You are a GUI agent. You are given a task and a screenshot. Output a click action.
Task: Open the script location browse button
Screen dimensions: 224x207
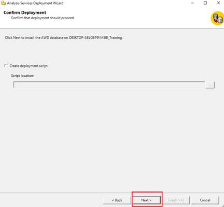(x=210, y=85)
